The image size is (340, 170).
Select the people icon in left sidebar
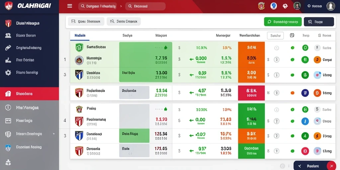point(8,36)
